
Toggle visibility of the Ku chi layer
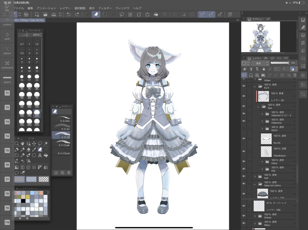pos(244,138)
